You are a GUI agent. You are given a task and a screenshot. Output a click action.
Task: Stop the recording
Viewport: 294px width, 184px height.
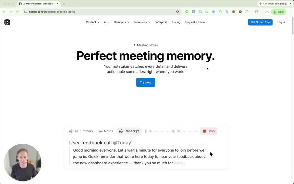tap(209, 131)
